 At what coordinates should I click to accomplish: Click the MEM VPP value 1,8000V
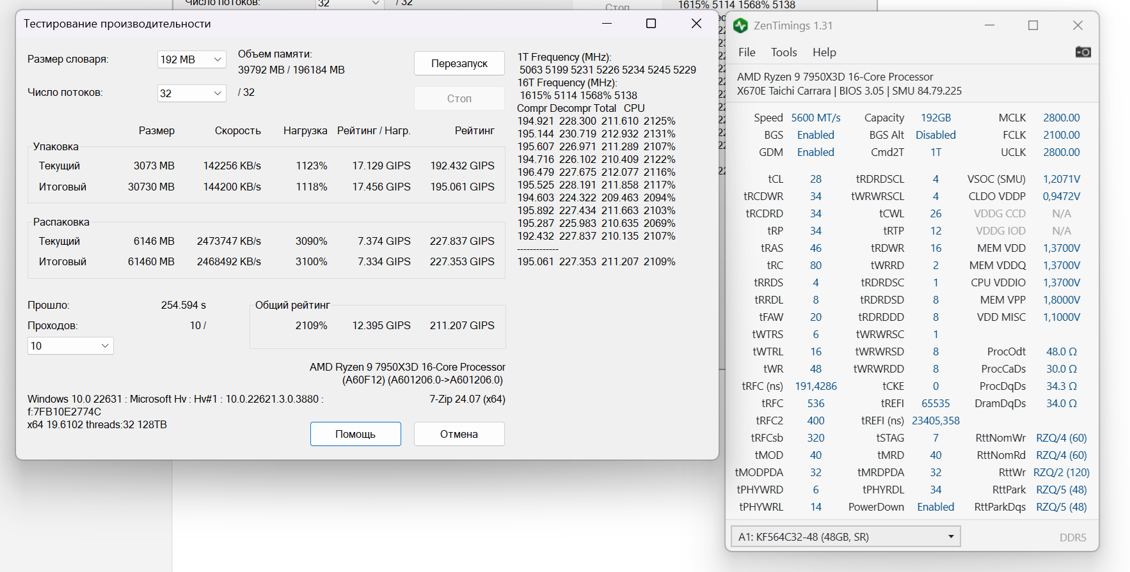point(1062,300)
